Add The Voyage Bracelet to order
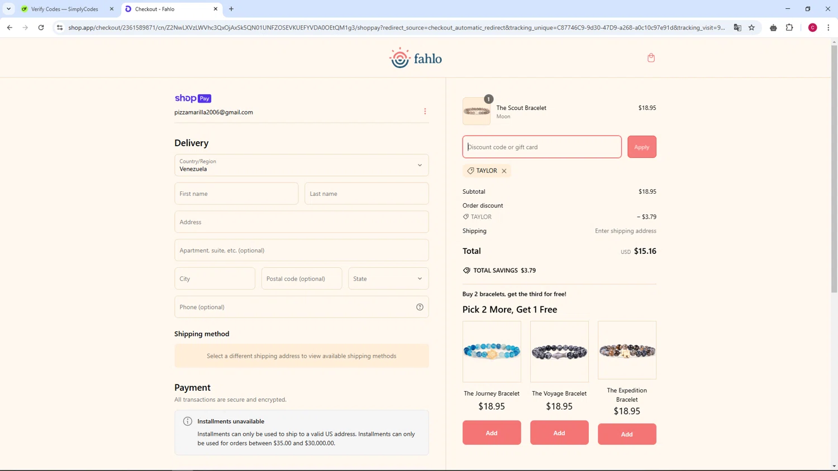Image resolution: width=838 pixels, height=471 pixels. [x=559, y=432]
